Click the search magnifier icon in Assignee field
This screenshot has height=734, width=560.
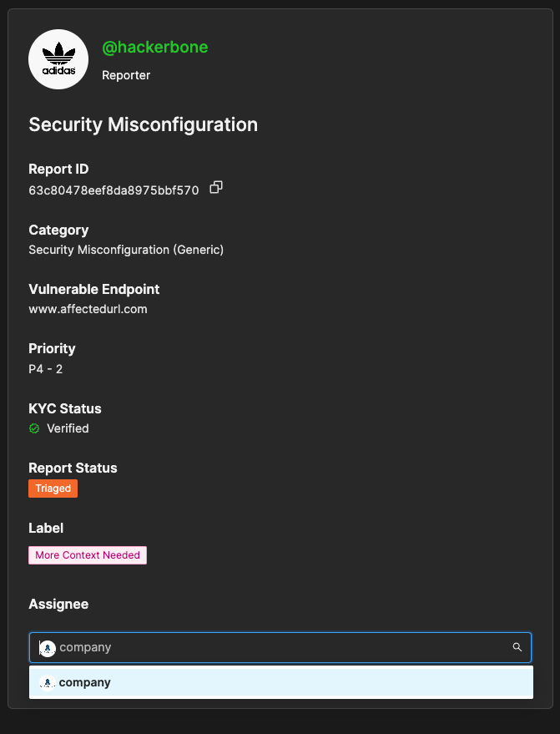pyautogui.click(x=517, y=647)
